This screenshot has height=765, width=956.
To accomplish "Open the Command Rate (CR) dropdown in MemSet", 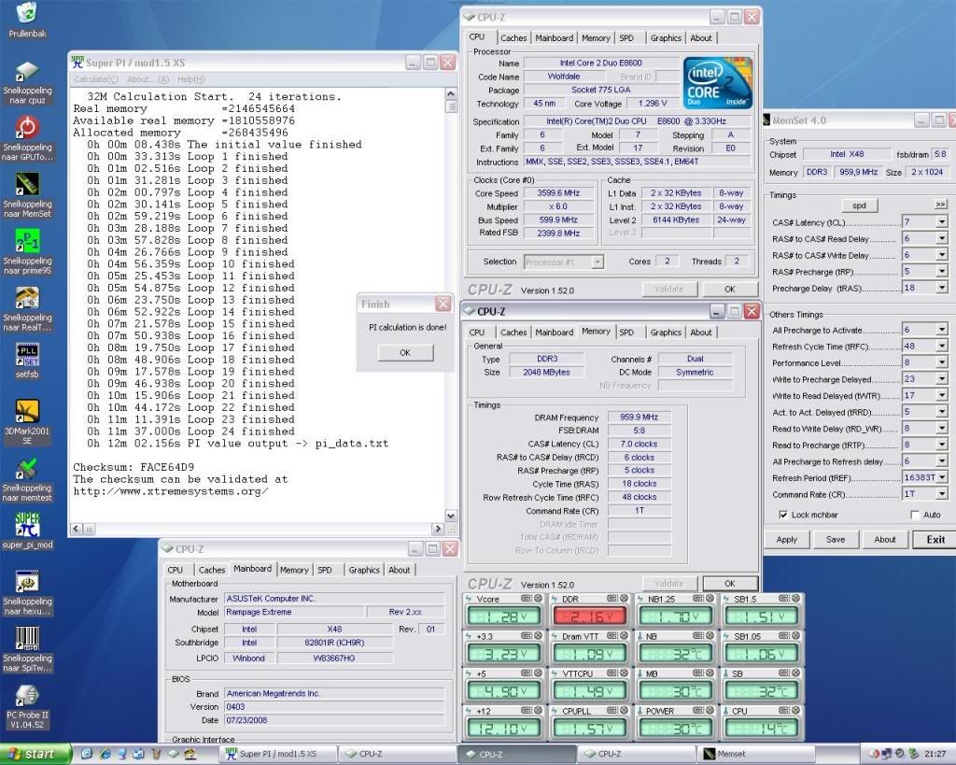I will [942, 494].
